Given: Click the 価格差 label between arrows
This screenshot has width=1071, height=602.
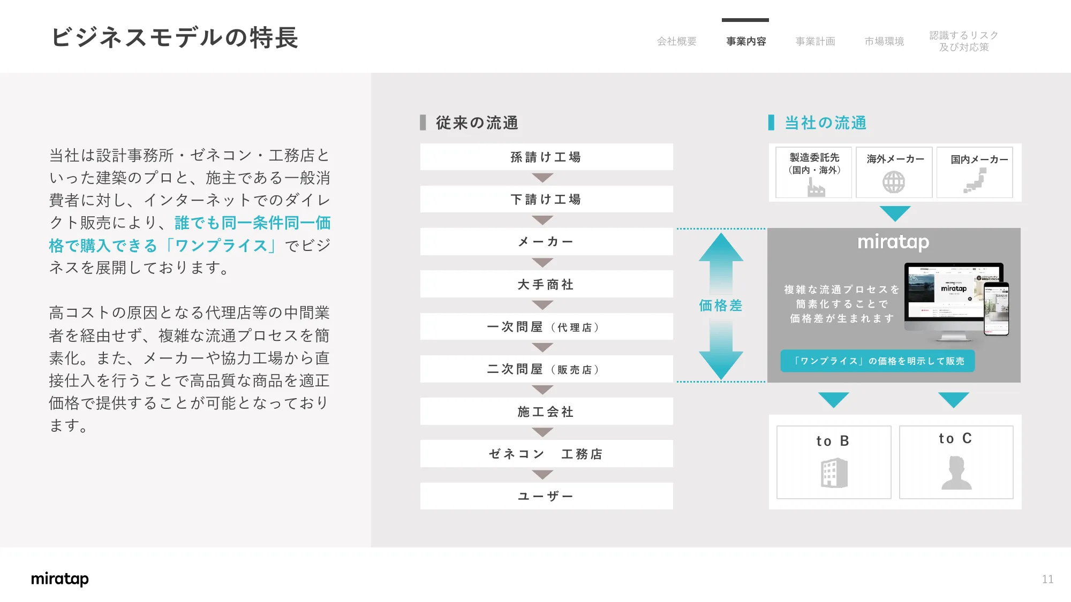Looking at the screenshot, I should pyautogui.click(x=721, y=306).
